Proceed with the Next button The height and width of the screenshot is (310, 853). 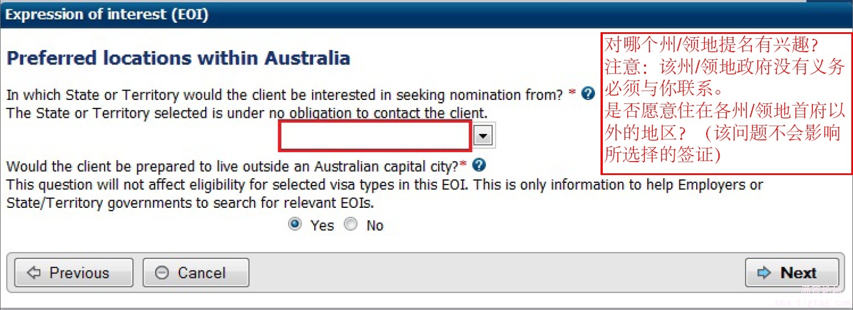point(791,273)
